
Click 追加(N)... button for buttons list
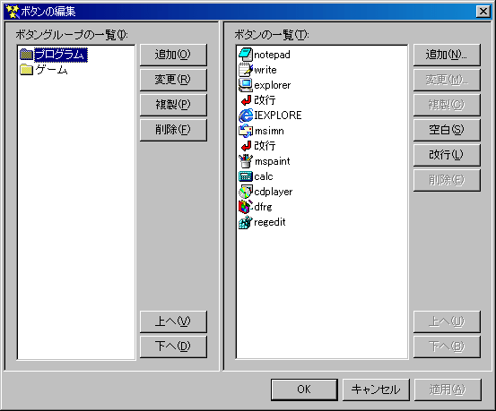coord(447,55)
